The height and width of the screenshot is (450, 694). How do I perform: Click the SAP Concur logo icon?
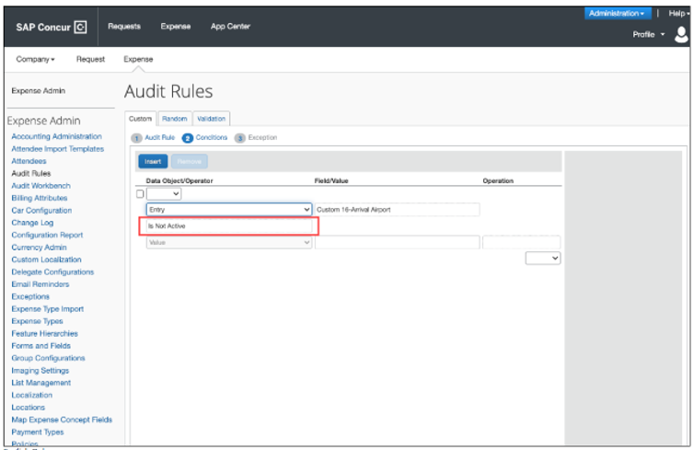(80, 27)
